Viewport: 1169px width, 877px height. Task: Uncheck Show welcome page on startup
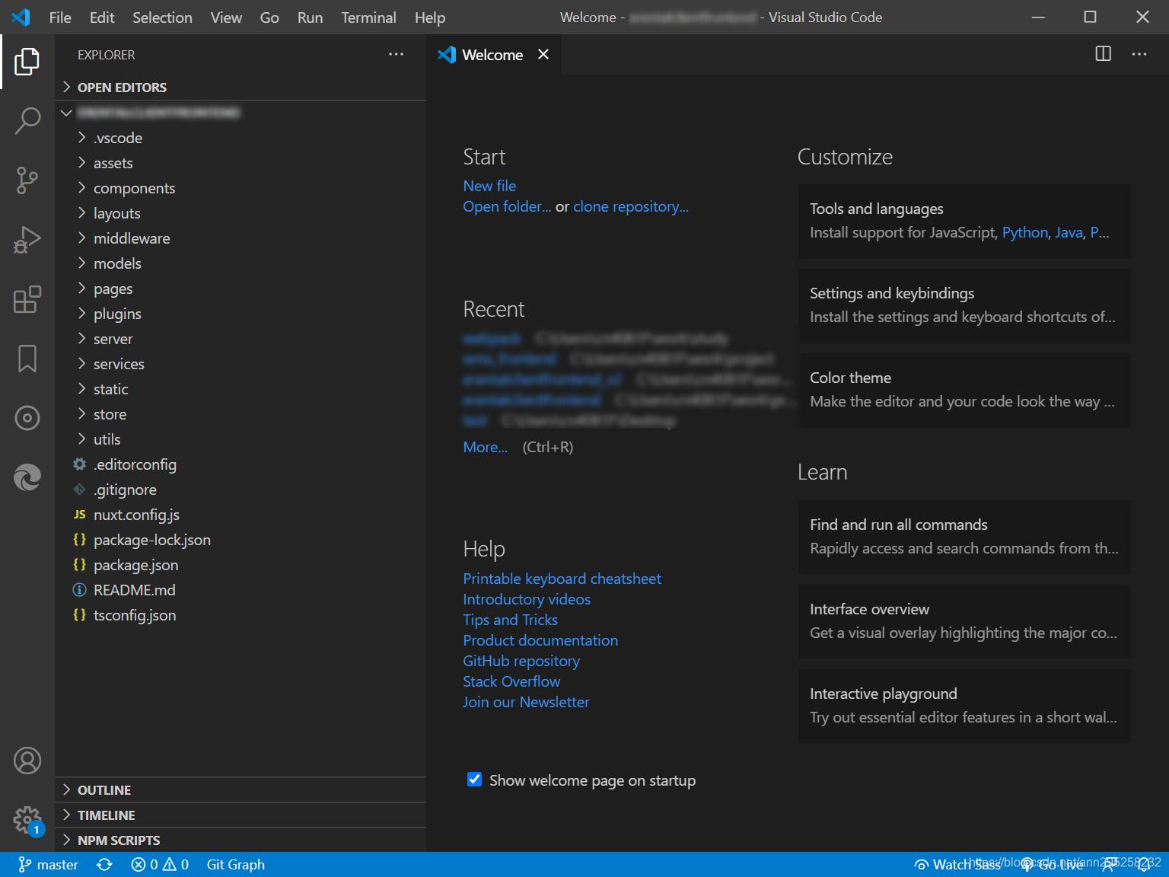pyautogui.click(x=474, y=780)
